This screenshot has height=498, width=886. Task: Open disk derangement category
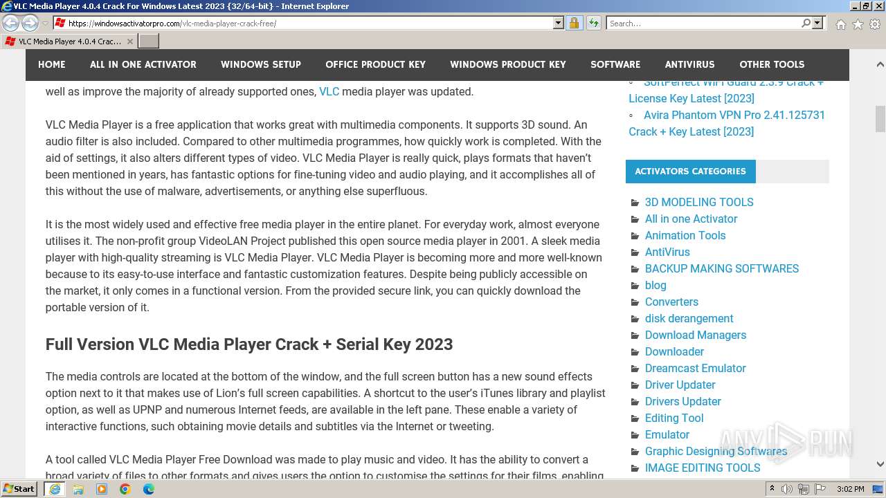pos(689,318)
